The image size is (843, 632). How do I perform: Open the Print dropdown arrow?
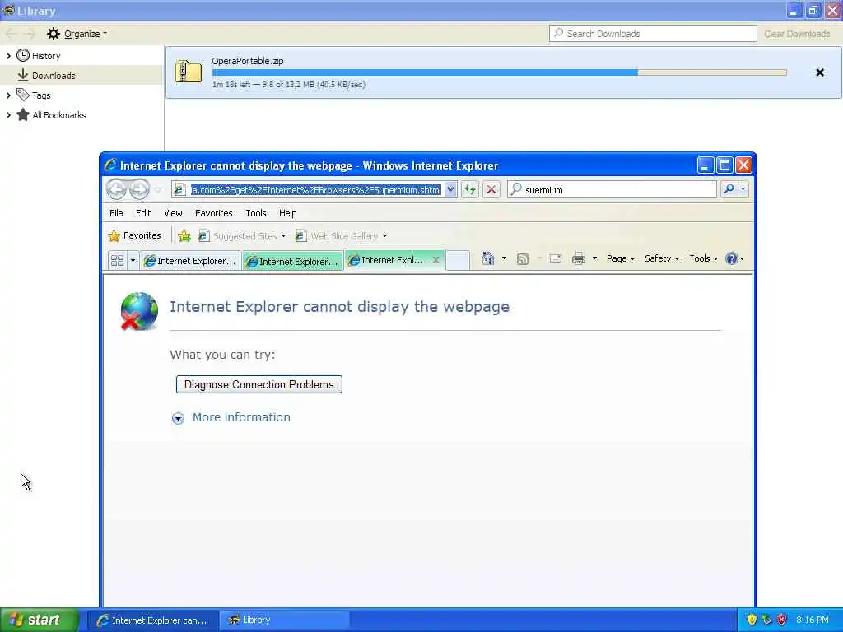594,258
